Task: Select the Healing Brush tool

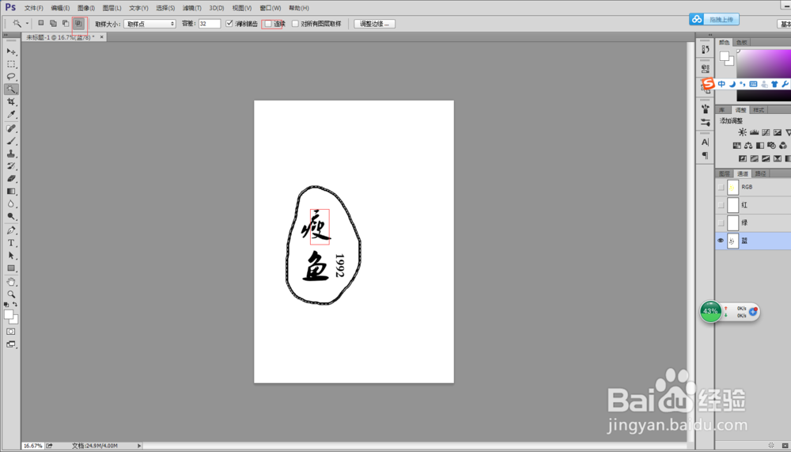Action: click(x=11, y=128)
